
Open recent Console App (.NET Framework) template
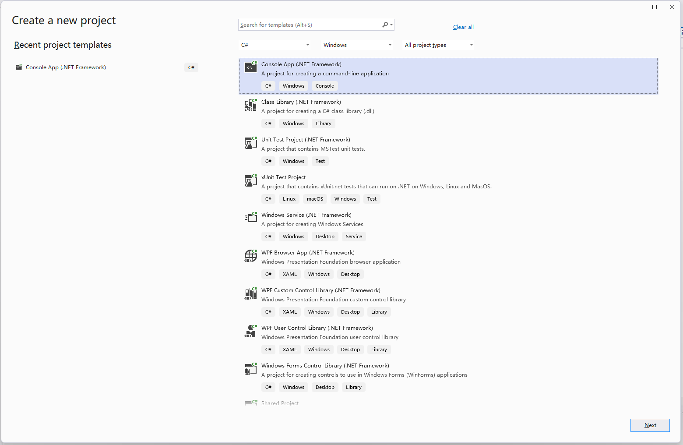click(x=66, y=67)
